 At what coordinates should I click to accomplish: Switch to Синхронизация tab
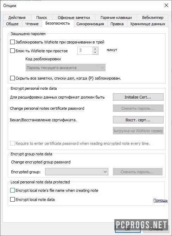click(x=90, y=24)
